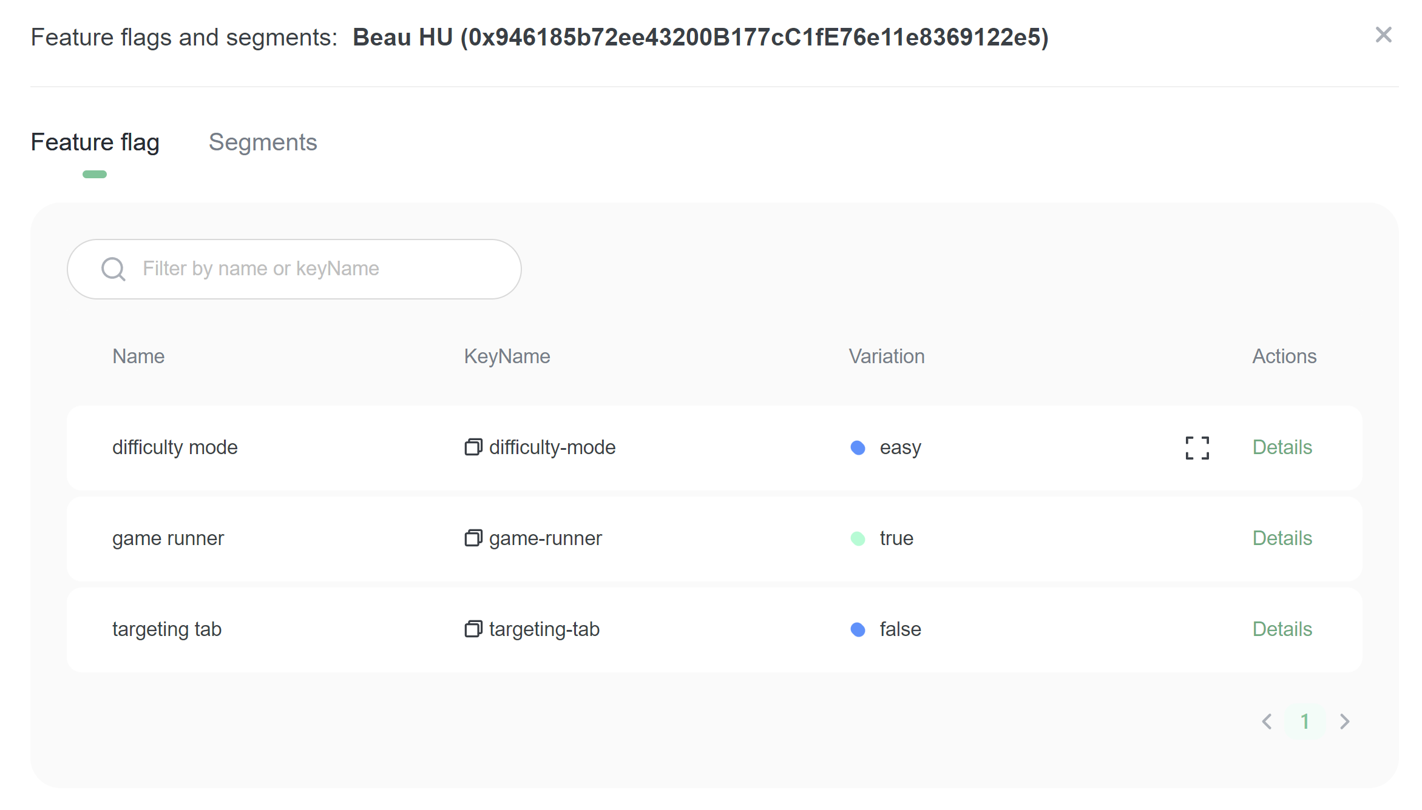1422x810 pixels.
Task: Close the feature flags dialog
Action: (1383, 35)
